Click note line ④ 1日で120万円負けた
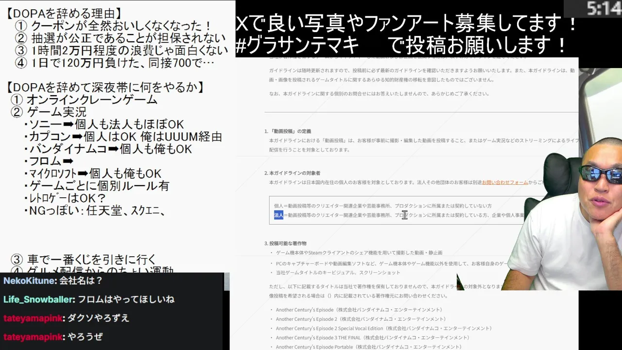This screenshot has height=350, width=622. tap(115, 63)
